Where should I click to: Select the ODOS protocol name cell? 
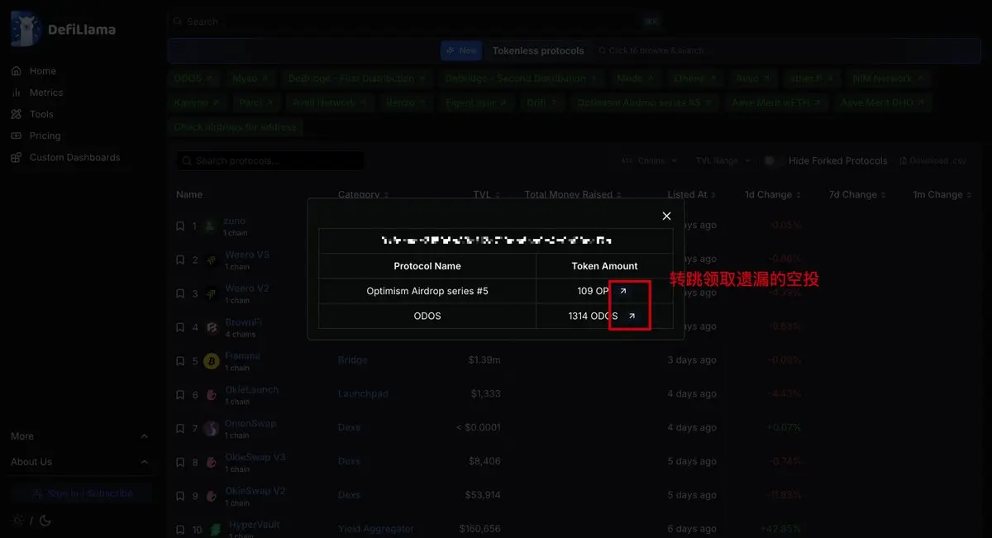click(427, 316)
